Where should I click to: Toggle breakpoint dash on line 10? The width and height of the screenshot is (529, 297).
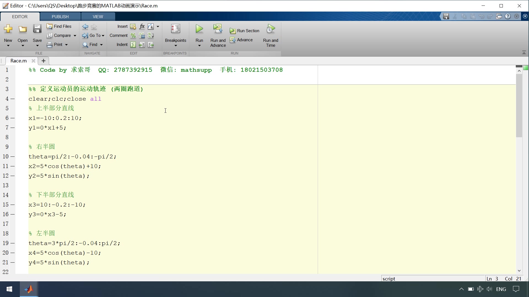tap(13, 157)
